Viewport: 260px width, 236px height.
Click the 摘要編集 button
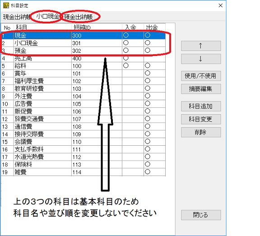[201, 89]
